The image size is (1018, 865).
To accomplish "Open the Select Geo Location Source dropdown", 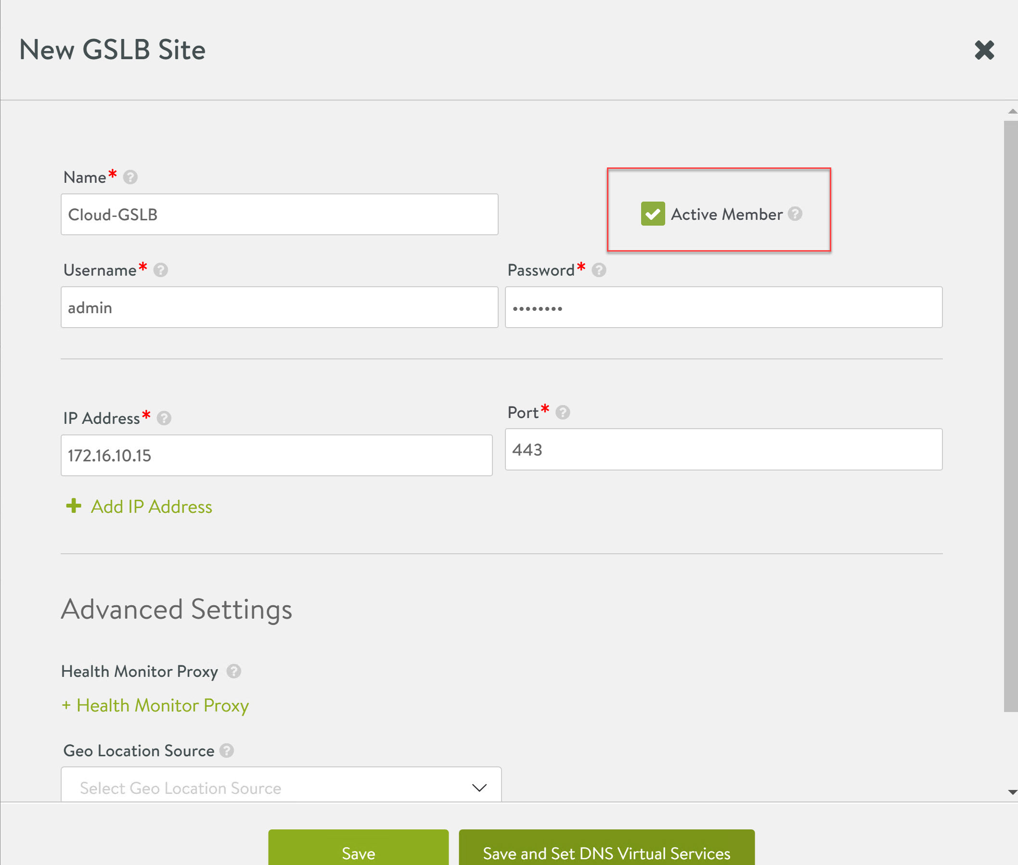I will coord(281,787).
